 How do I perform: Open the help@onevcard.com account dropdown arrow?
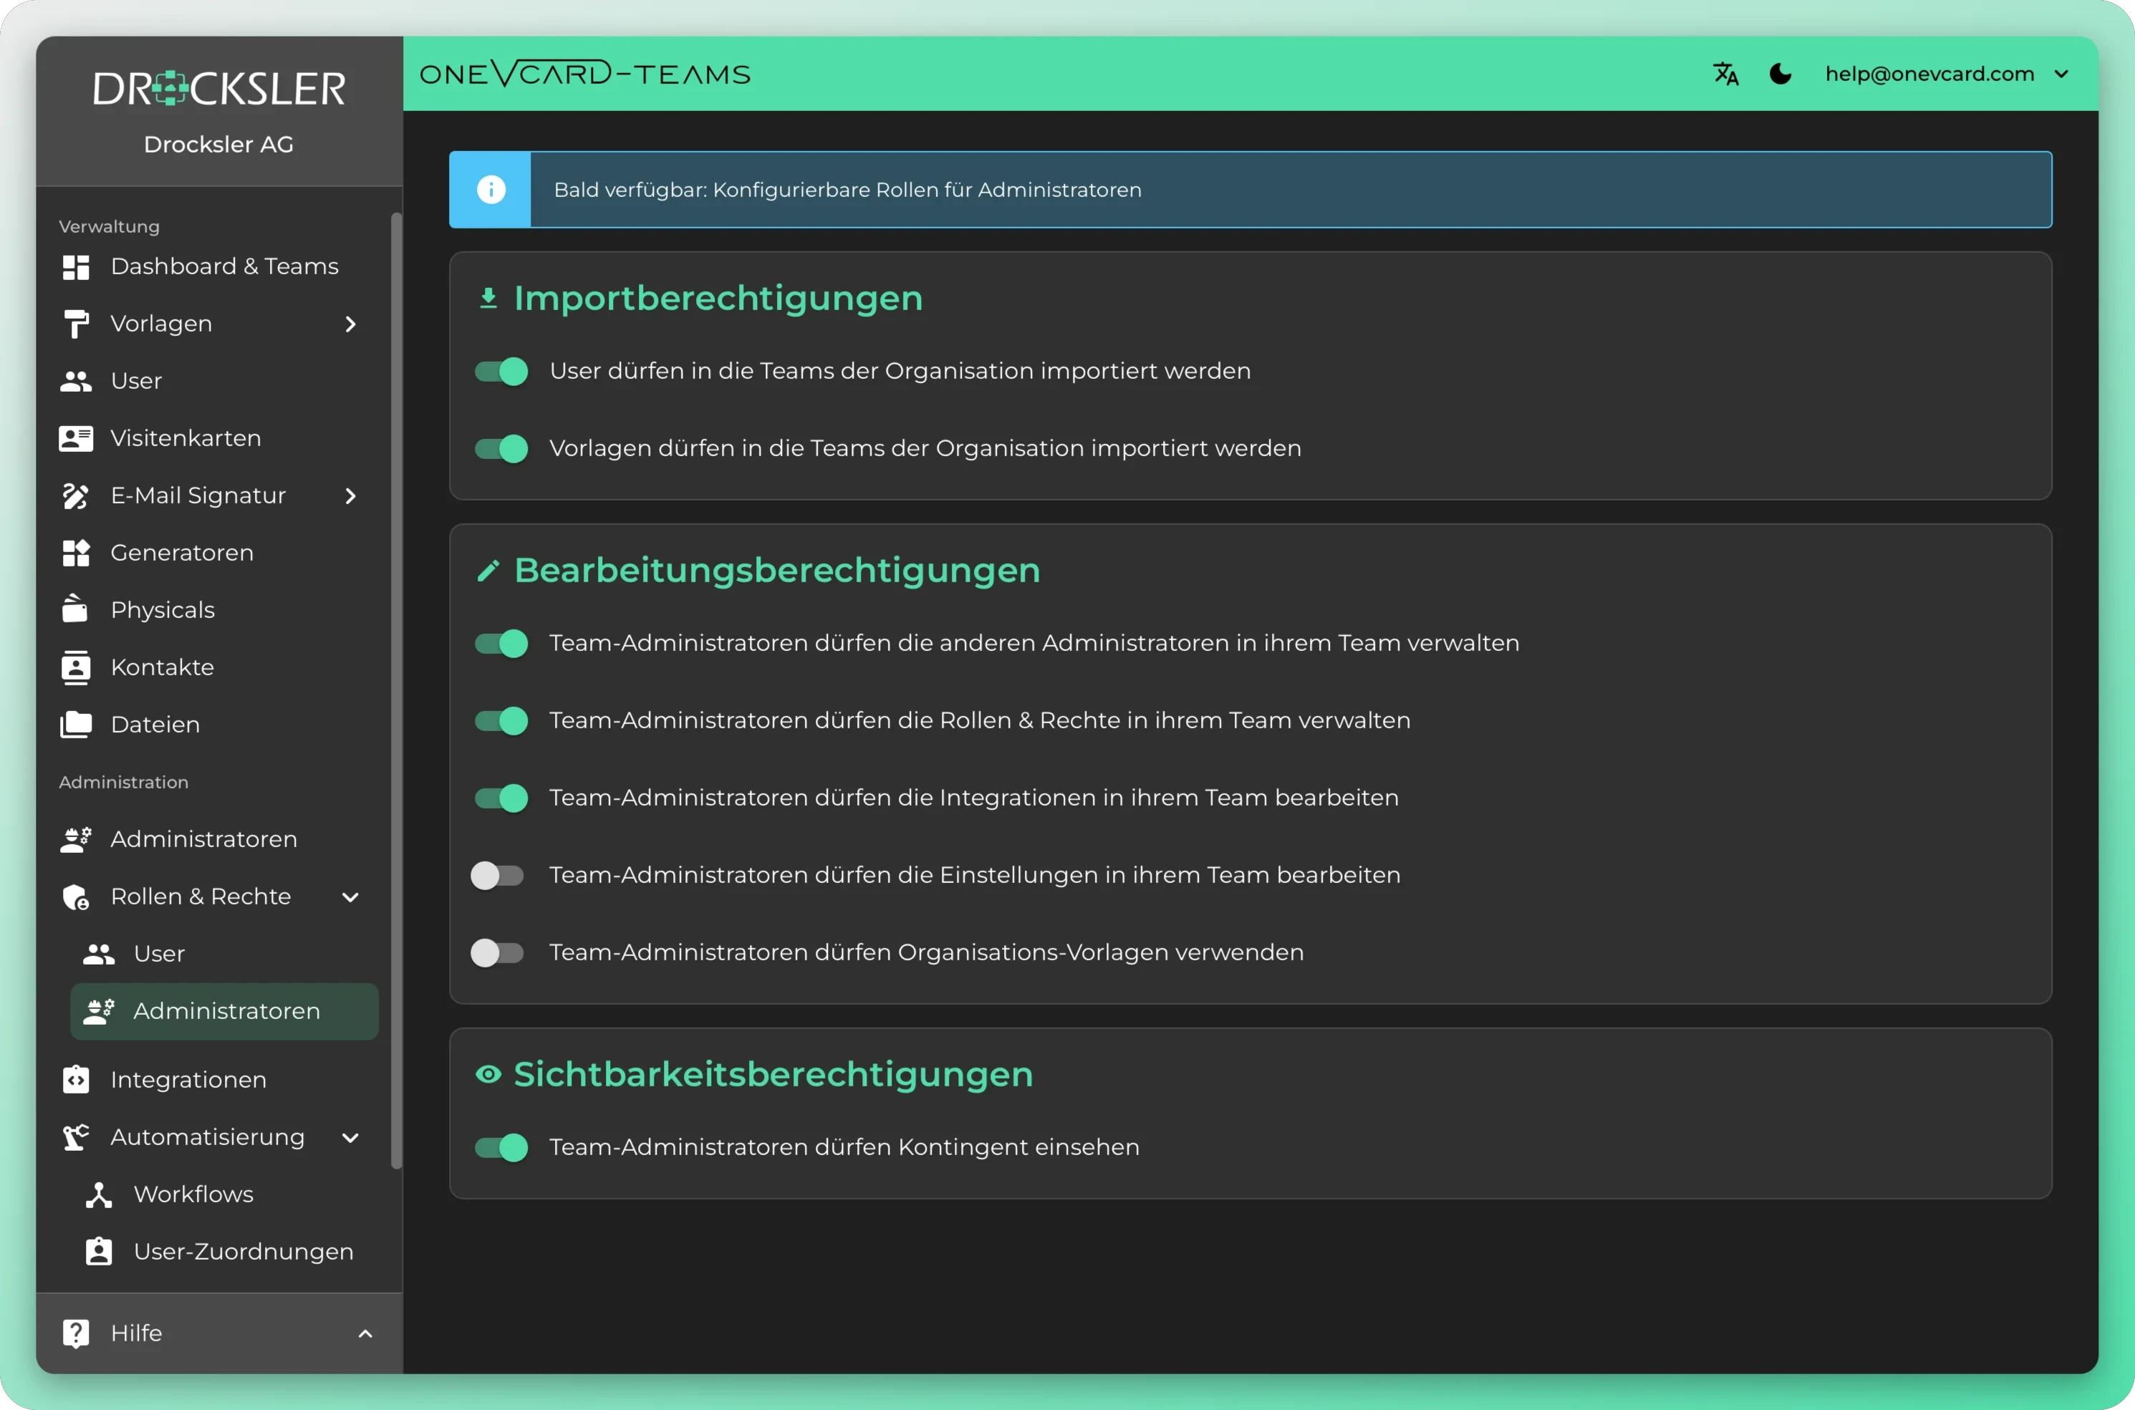[x=2062, y=74]
